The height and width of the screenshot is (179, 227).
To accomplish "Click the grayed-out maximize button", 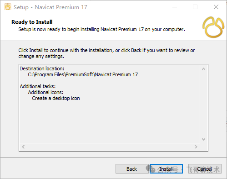I will (195, 7).
